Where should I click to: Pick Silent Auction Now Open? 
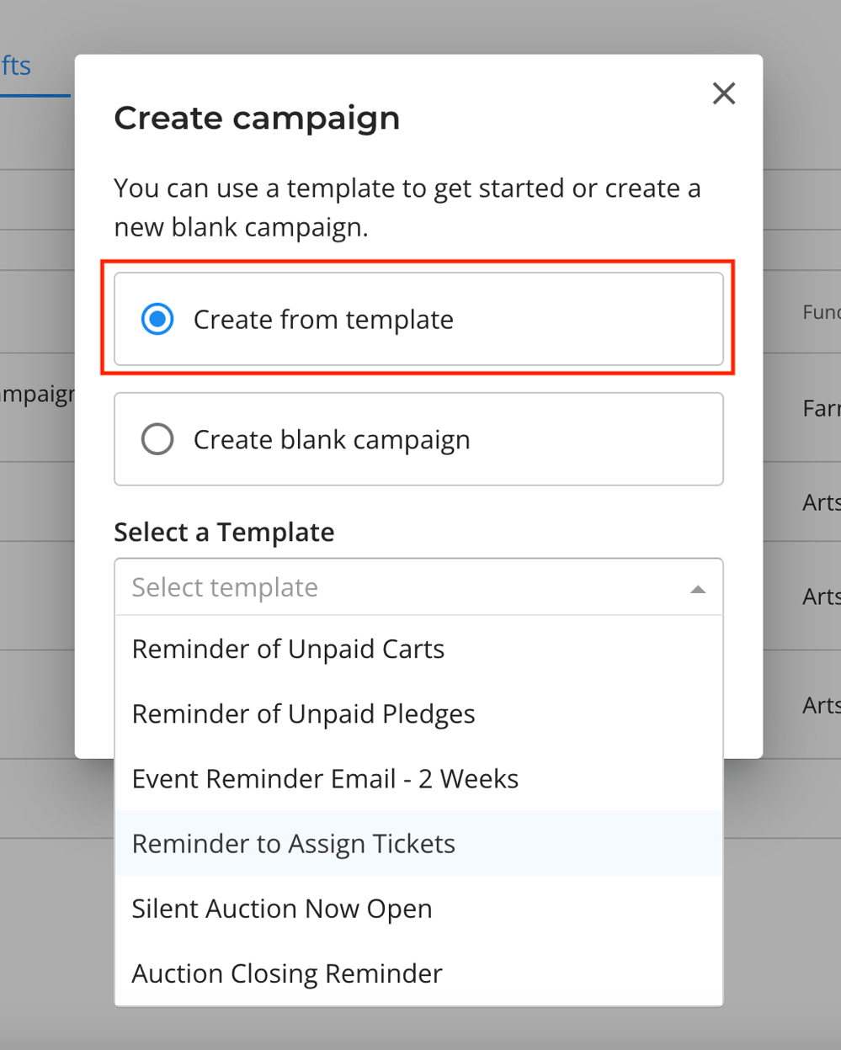[x=281, y=908]
